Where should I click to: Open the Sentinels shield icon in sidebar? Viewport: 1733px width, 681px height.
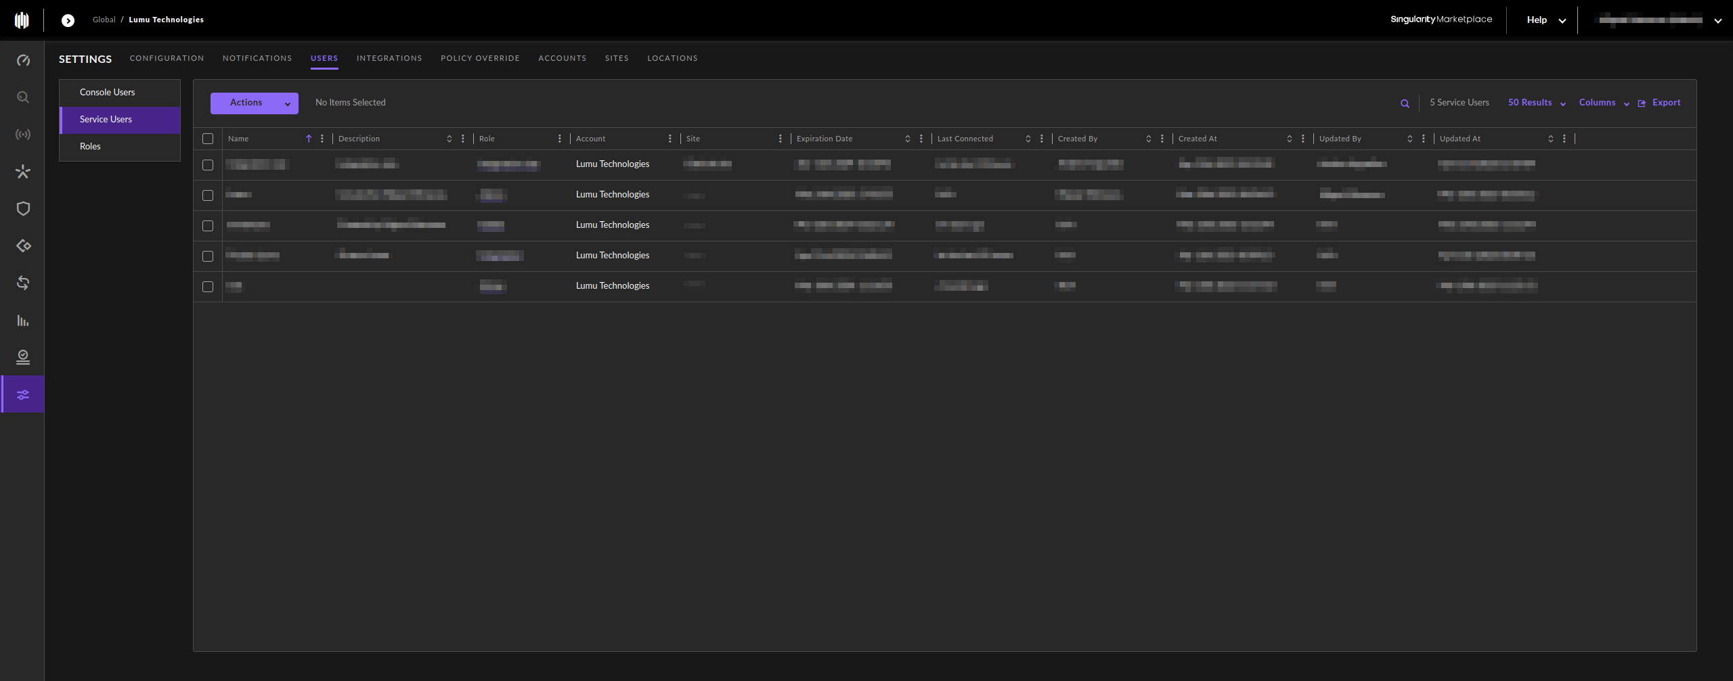(x=23, y=209)
